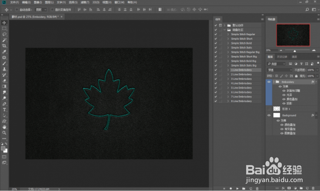Screen dimensions: 320x191
Task: Begin recording an action
Action: coord(231,189)
